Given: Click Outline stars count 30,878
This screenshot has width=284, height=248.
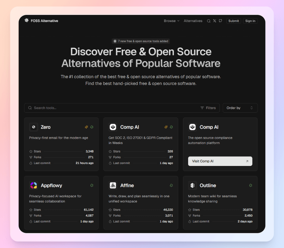Looking at the screenshot, I should [247, 210].
